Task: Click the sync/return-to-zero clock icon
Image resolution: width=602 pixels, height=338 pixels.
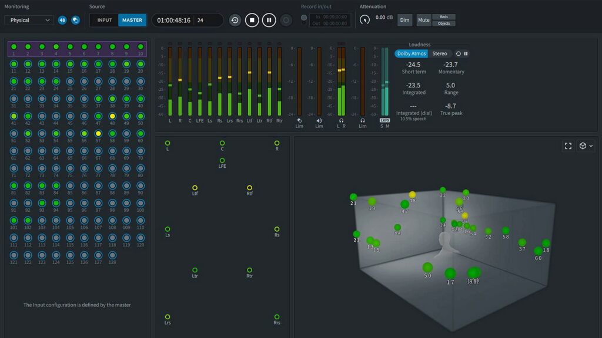Action: [x=235, y=19]
